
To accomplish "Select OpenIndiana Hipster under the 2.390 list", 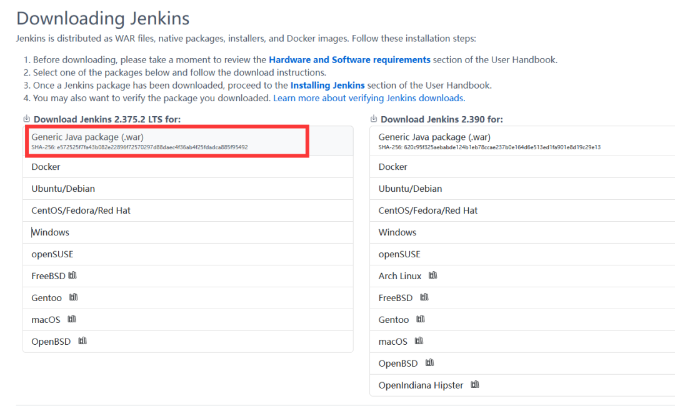I will [522, 386].
